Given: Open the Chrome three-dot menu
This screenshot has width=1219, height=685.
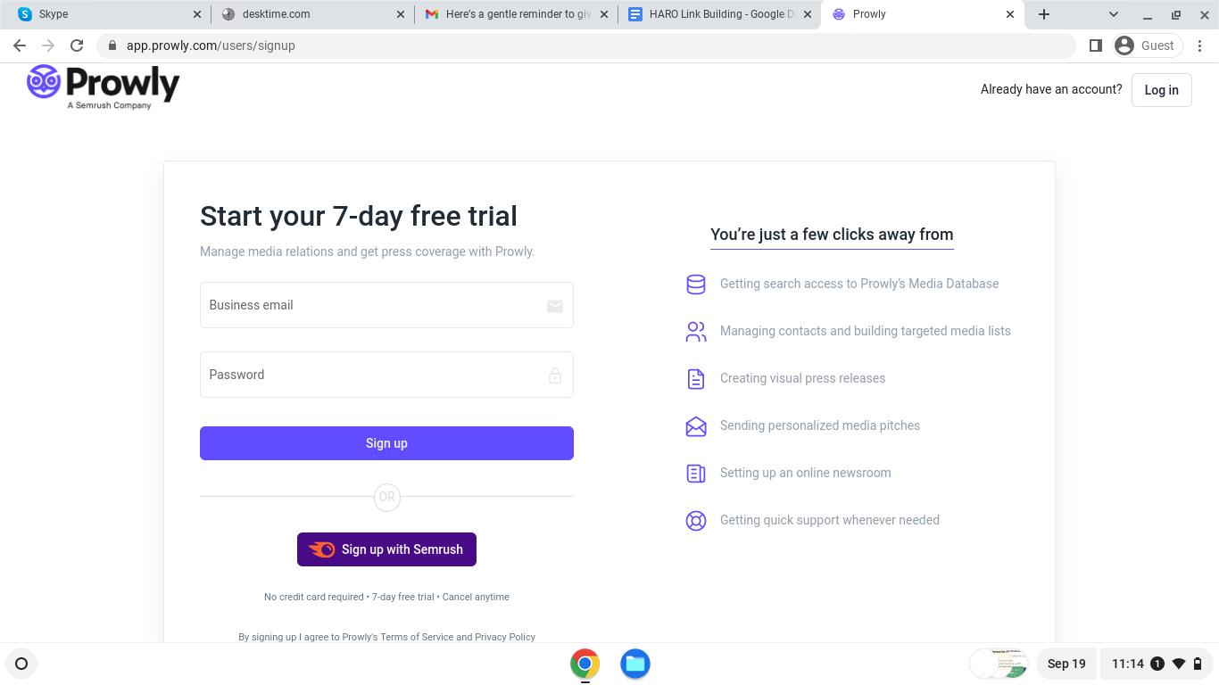Looking at the screenshot, I should click(1199, 45).
